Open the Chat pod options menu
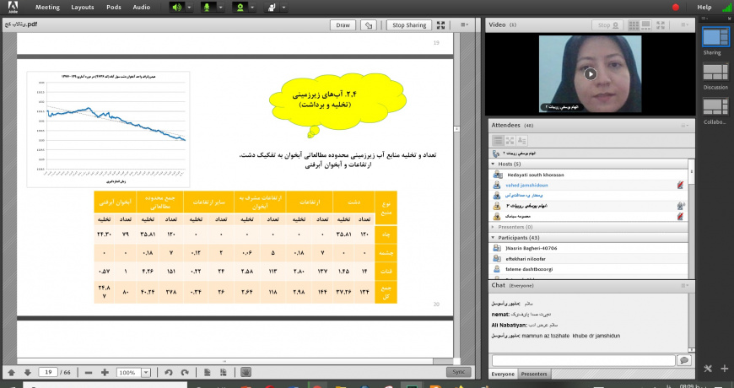Image resolution: width=734 pixels, height=388 pixels. coord(684,285)
